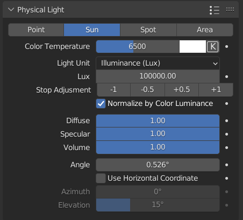Click the Elevation 15° slider

[x=158, y=205]
